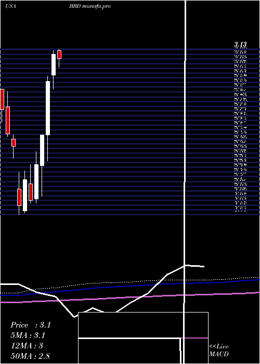Click the '12MA : 3' value
The height and width of the screenshot is (364, 260).
click(27, 346)
